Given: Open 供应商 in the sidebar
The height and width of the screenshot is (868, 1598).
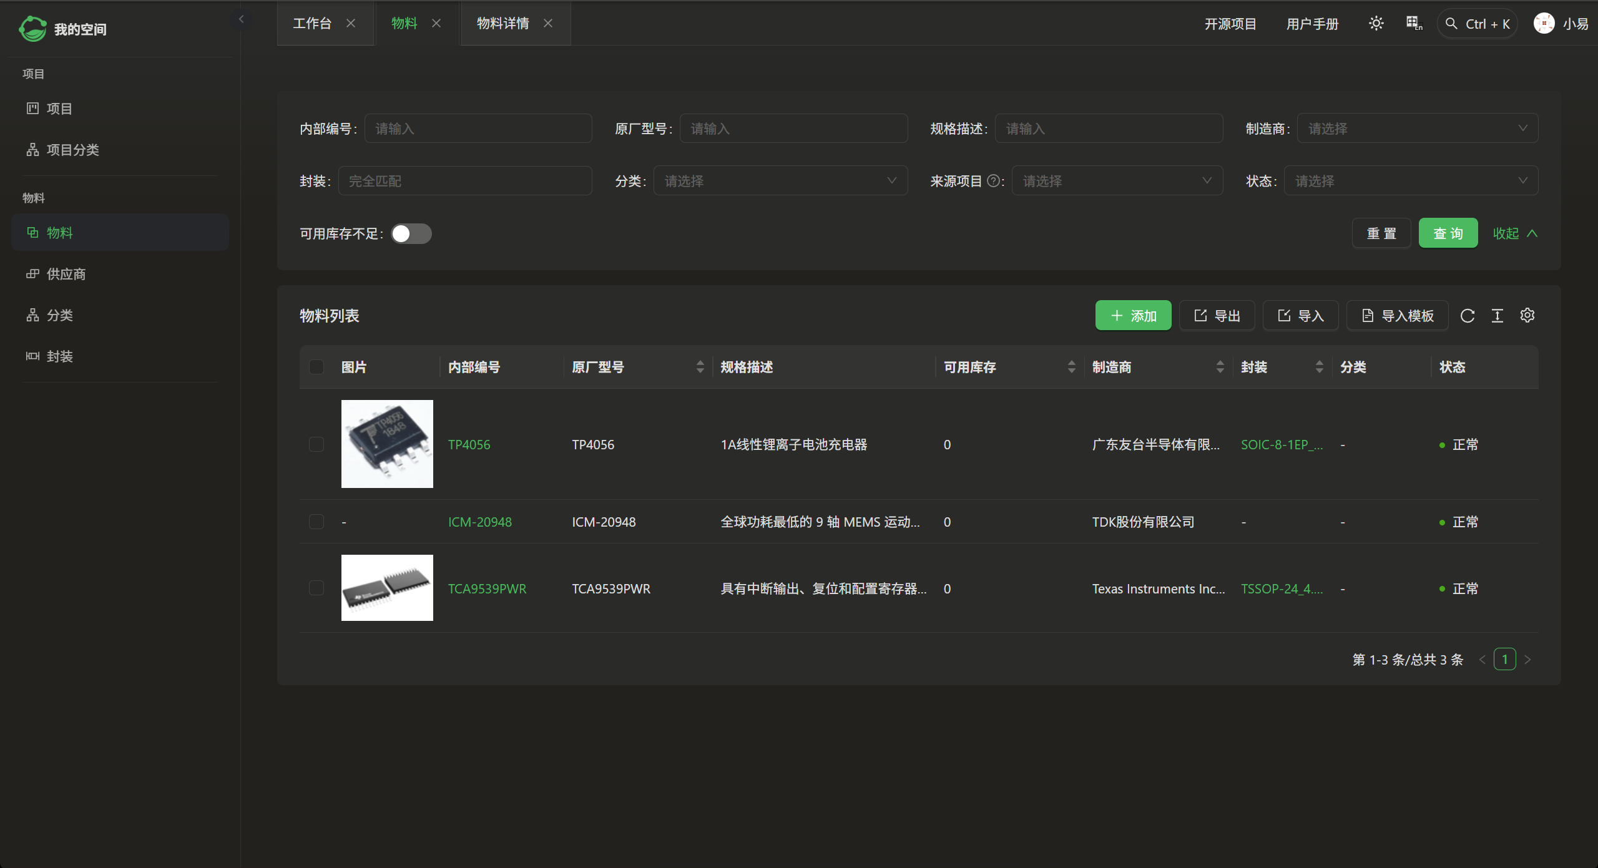Looking at the screenshot, I should [x=66, y=274].
